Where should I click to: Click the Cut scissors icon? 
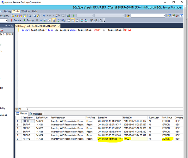pyautogui.click(x=30, y=16)
